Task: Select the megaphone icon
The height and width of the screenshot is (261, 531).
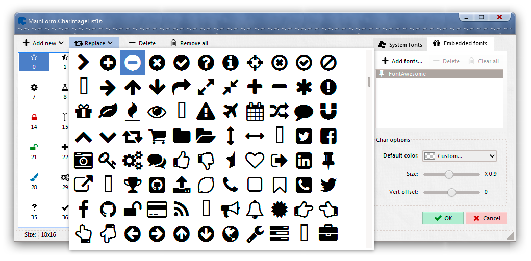Action: (230, 209)
